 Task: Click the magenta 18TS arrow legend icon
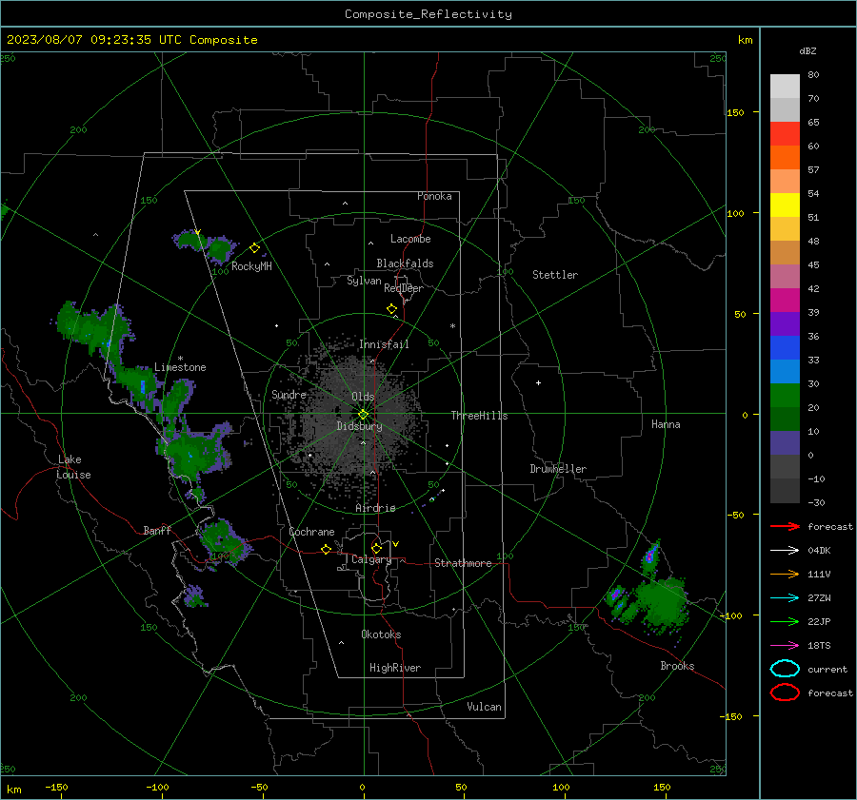[x=785, y=646]
